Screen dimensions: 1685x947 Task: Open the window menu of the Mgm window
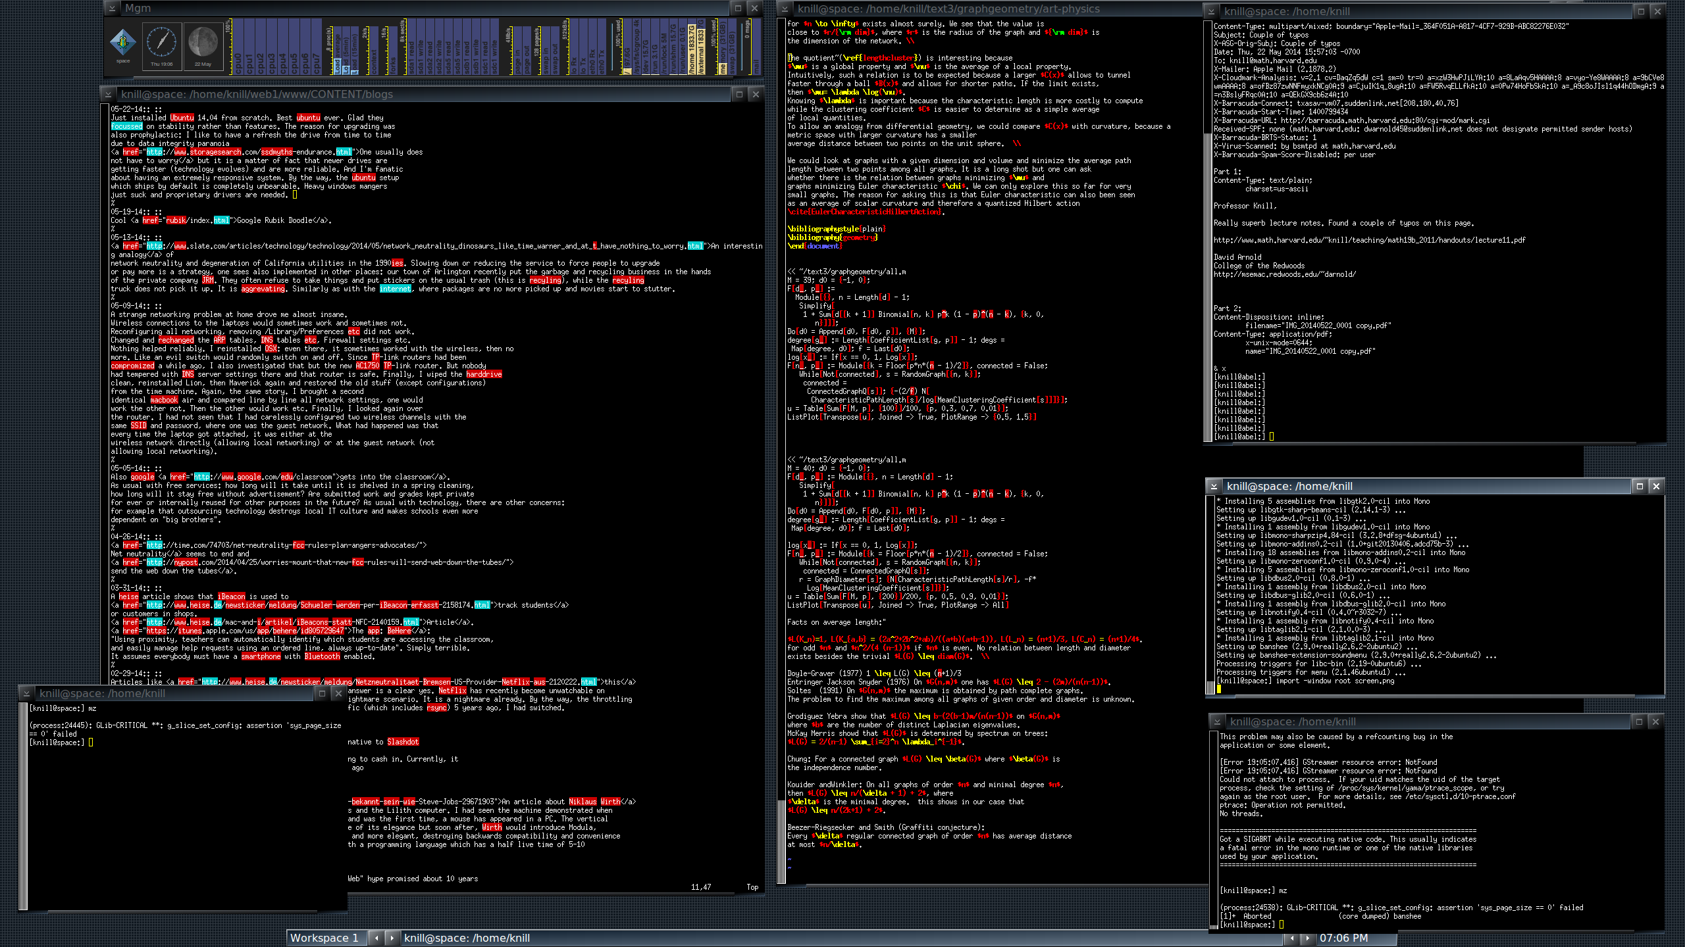point(112,9)
